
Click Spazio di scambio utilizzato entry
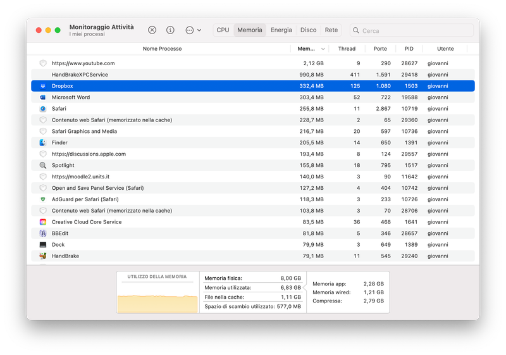tap(252, 306)
